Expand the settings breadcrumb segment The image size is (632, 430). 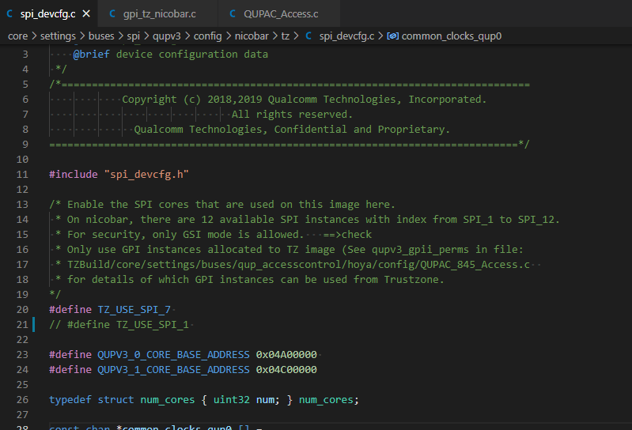(x=60, y=36)
